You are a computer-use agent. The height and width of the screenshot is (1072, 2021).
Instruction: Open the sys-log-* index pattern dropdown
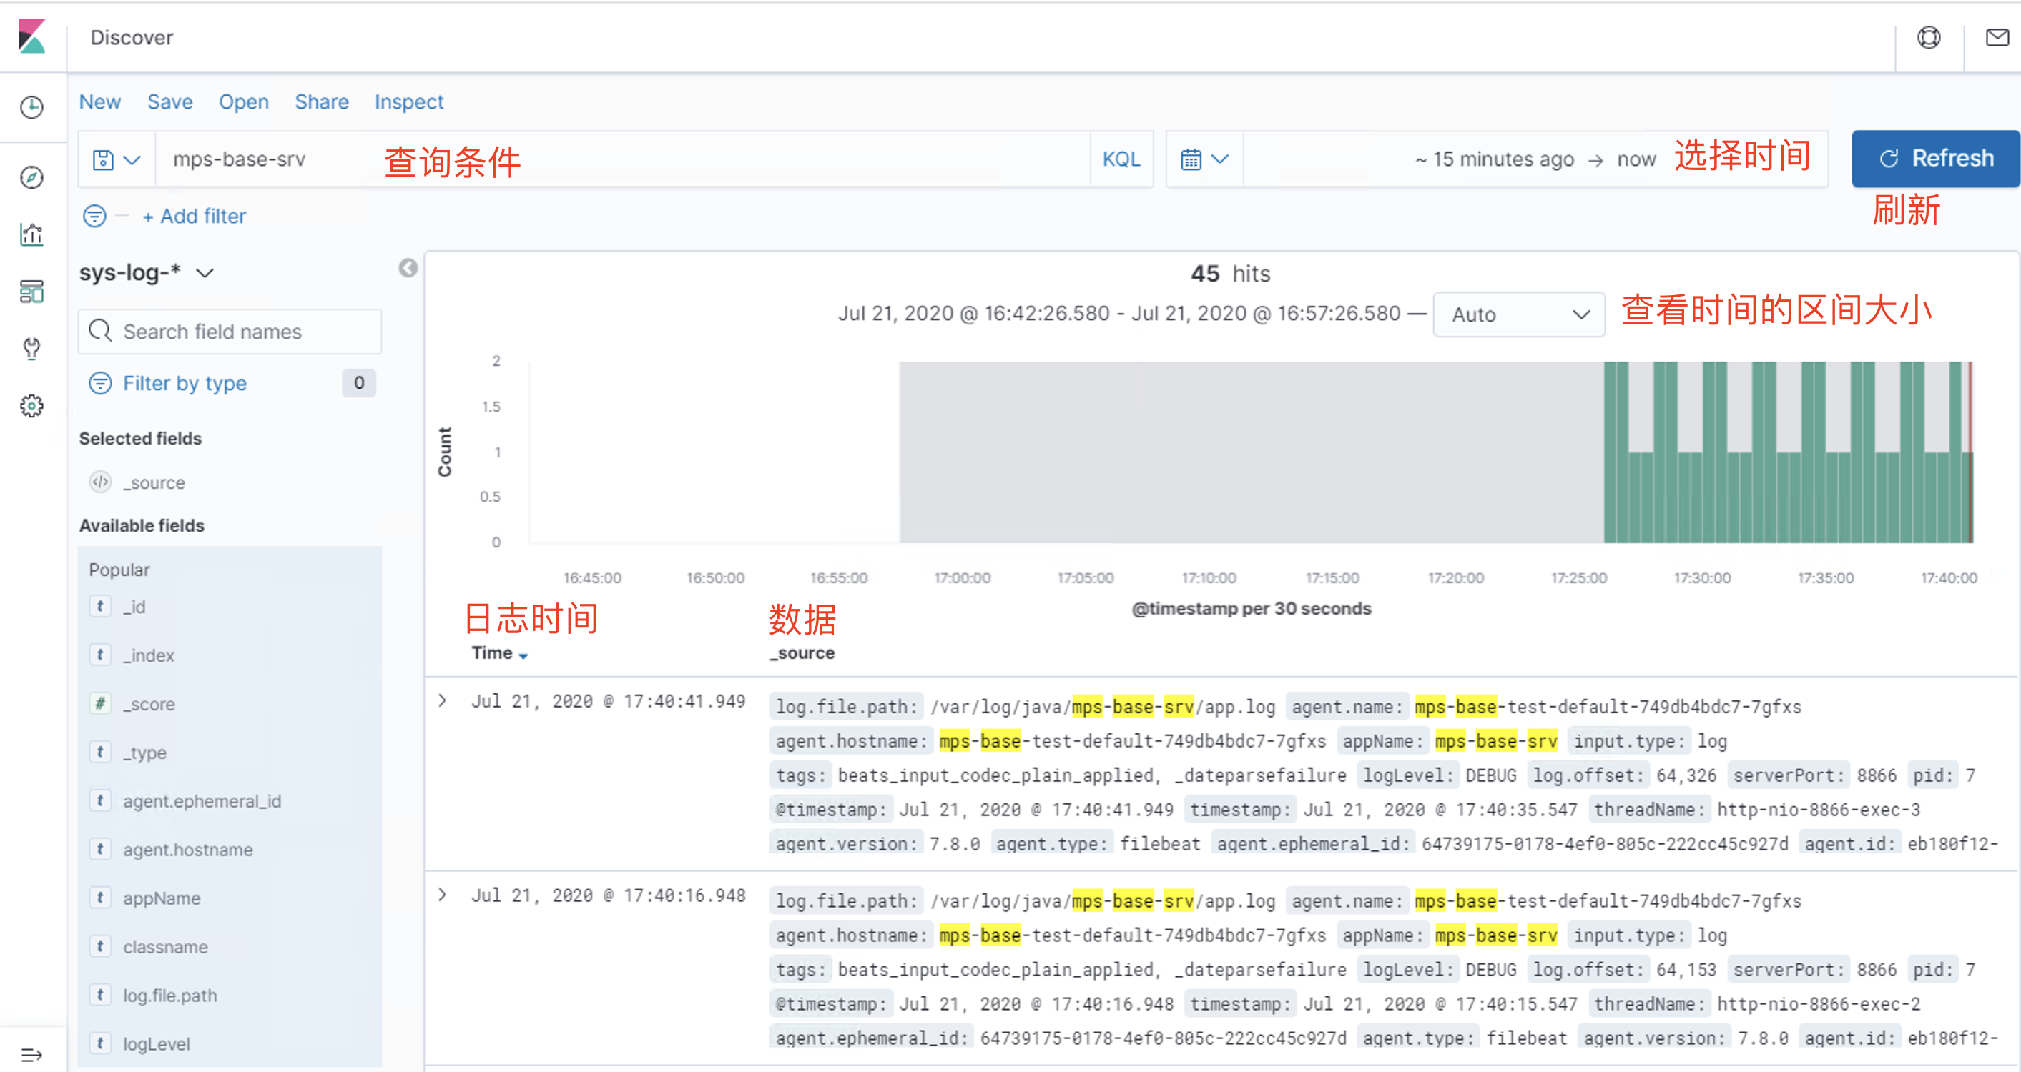point(147,273)
